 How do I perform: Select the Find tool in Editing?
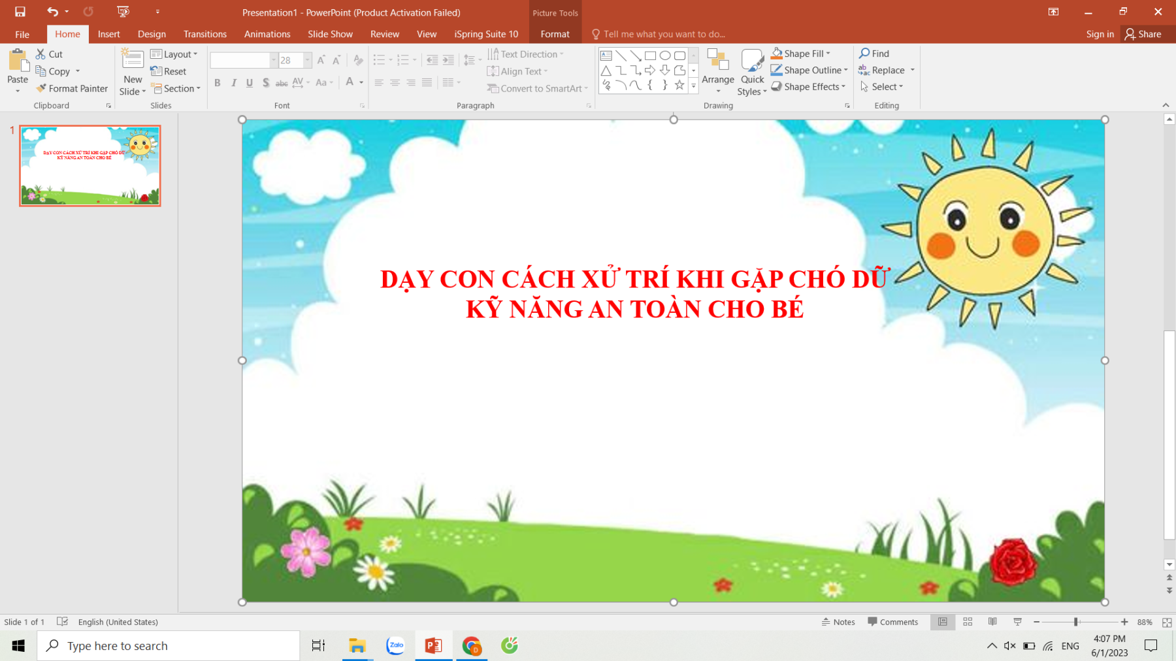(x=874, y=54)
